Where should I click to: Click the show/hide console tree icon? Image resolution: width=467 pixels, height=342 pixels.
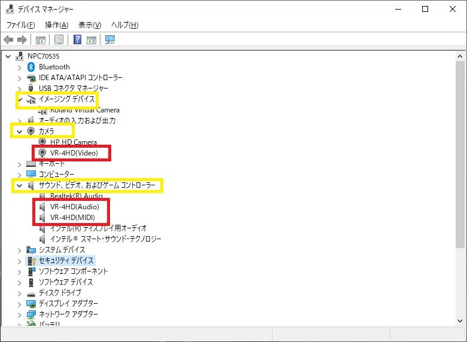point(41,39)
